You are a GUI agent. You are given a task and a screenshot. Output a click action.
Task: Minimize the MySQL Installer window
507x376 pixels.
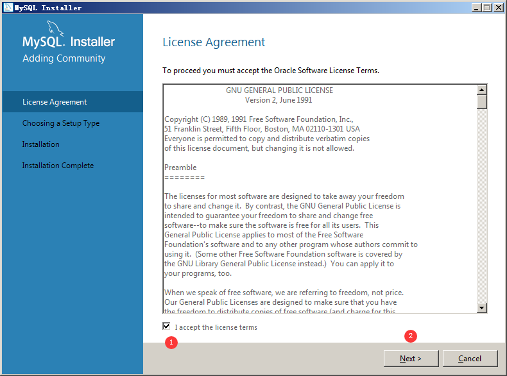pos(476,8)
